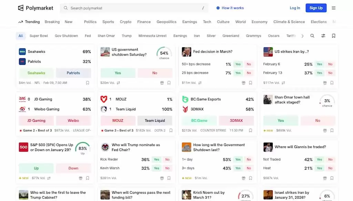Click the Team Liquid bet button
The image size is (353, 201).
pos(155,121)
